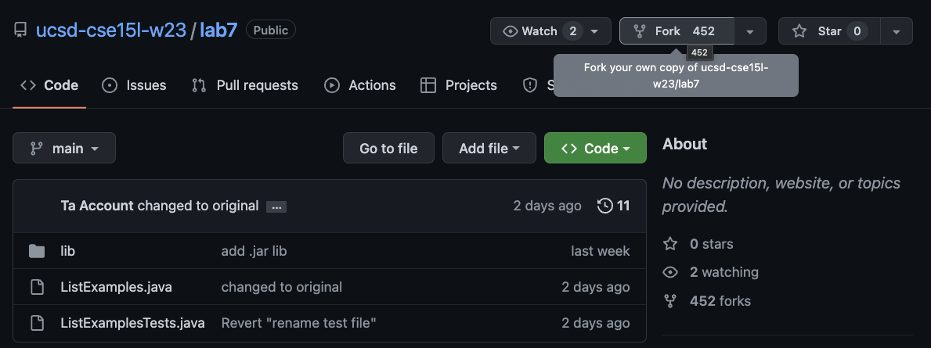The image size is (931, 348).
Task: Open the 'add .jar lib' commit message
Action: 254,251
